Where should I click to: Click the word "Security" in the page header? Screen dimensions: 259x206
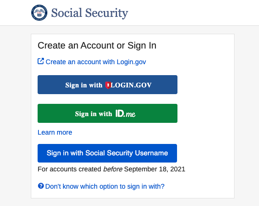click(x=106, y=13)
